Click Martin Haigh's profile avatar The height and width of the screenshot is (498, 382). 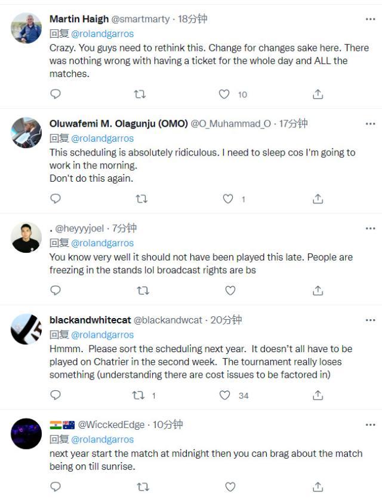[26, 28]
